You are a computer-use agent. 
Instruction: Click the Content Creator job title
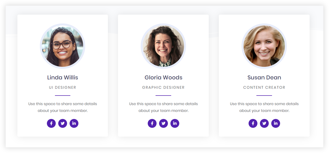coord(264,87)
